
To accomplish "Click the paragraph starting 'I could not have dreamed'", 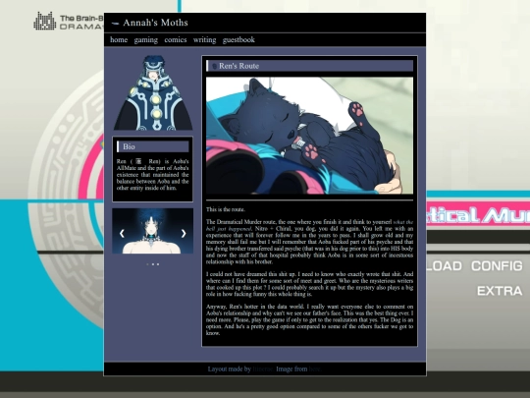I will point(309,284).
